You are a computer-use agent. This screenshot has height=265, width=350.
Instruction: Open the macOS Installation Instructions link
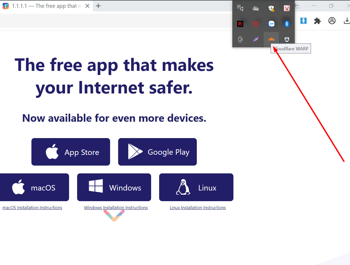pos(32,208)
